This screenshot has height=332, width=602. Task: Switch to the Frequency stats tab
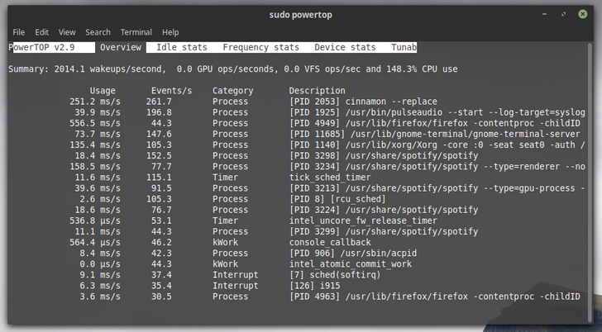260,48
